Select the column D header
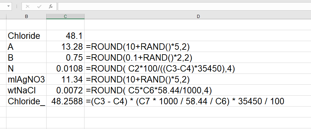 coord(198,16)
